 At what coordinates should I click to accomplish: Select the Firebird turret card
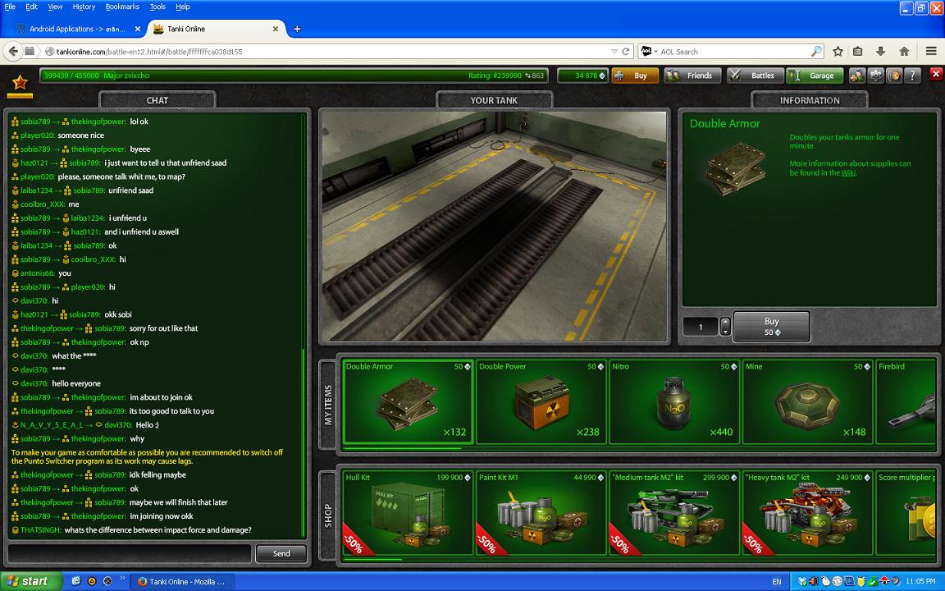tap(906, 401)
